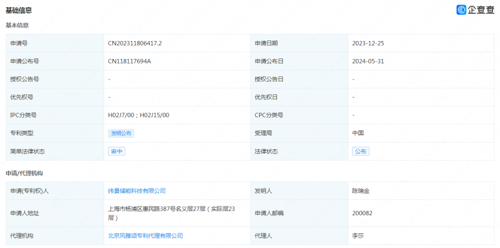Click the 申请人地址 label cell
Image resolution: width=500 pixels, height=248 pixels.
(x=55, y=213)
